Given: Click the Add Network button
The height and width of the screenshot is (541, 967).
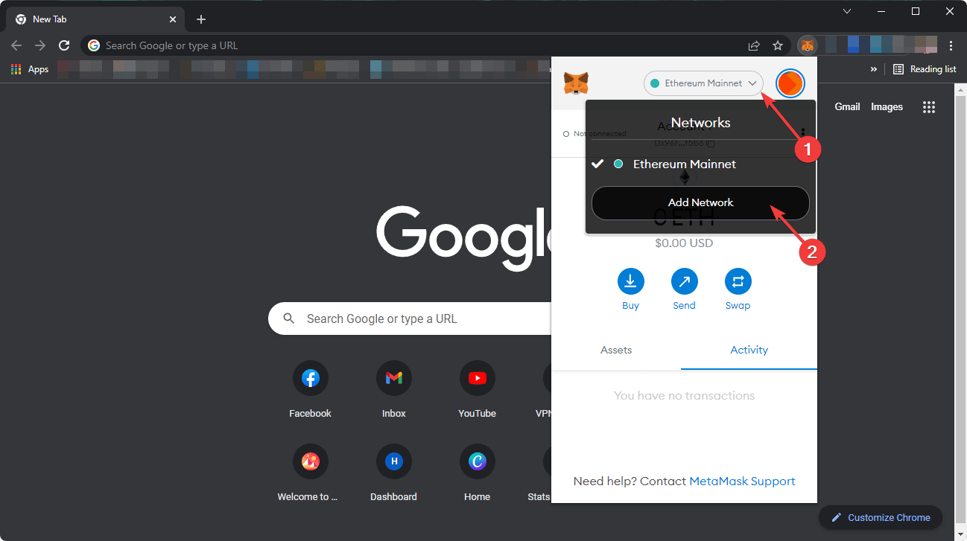Looking at the screenshot, I should (700, 202).
